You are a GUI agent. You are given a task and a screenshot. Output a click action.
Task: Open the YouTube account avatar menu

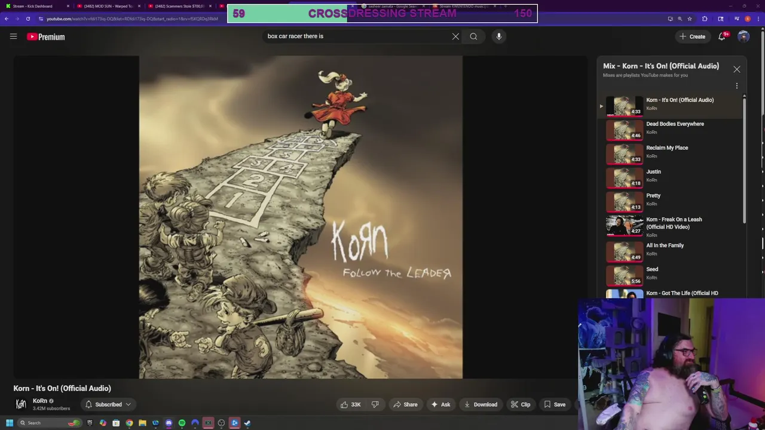743,36
